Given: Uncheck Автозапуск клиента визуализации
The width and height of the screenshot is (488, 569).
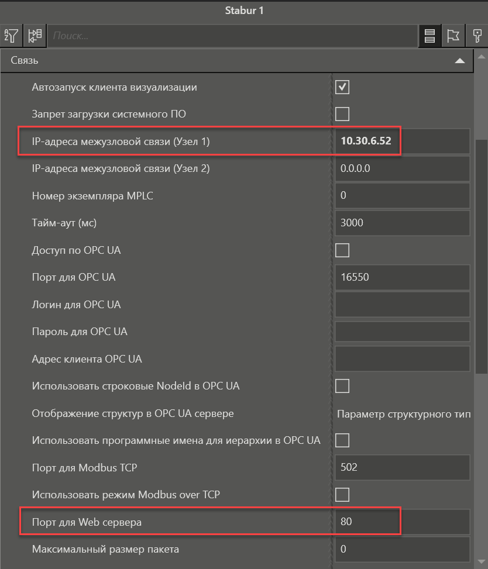Looking at the screenshot, I should [342, 87].
